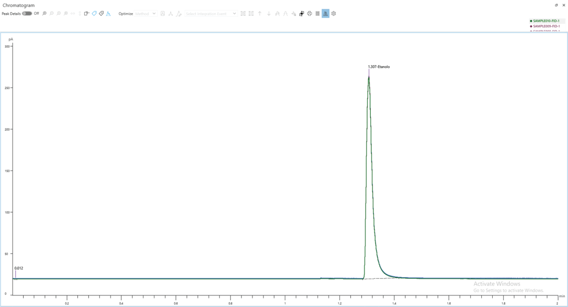Click the overlay signals icon
Screen dimensions: 568x307
coord(301,13)
